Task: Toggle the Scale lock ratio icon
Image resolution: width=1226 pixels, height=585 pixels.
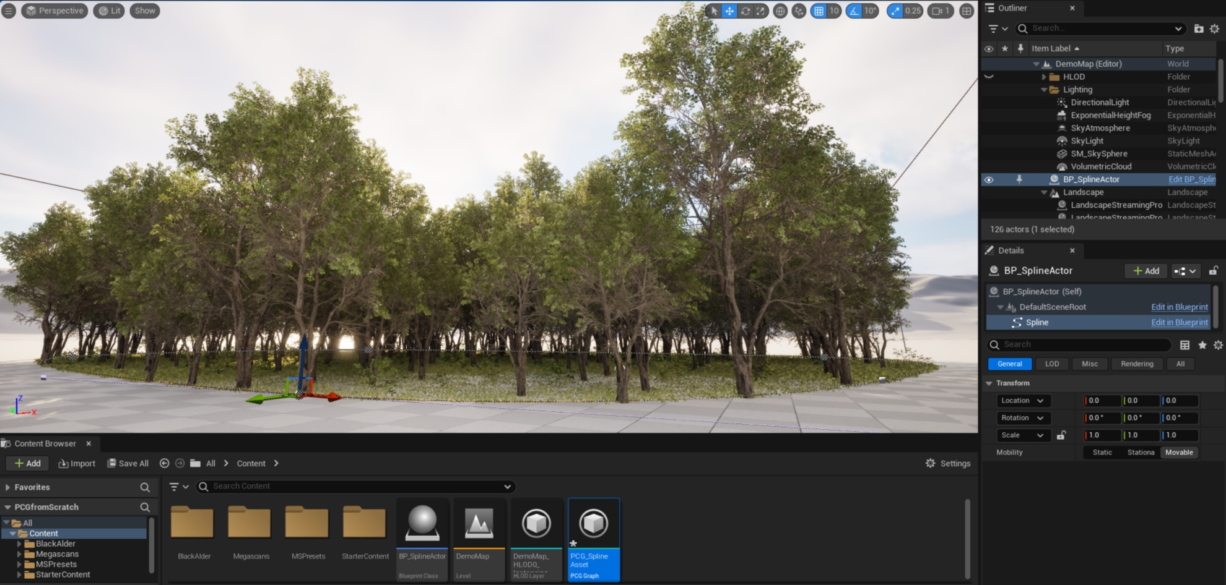Action: 1061,435
